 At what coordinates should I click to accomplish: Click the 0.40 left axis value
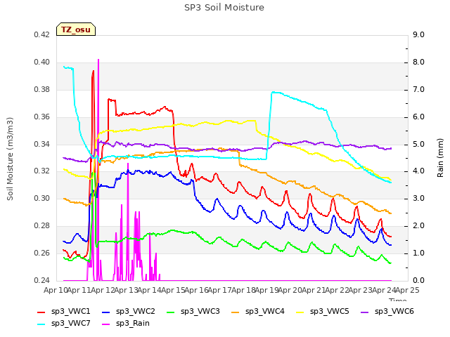click(42, 62)
